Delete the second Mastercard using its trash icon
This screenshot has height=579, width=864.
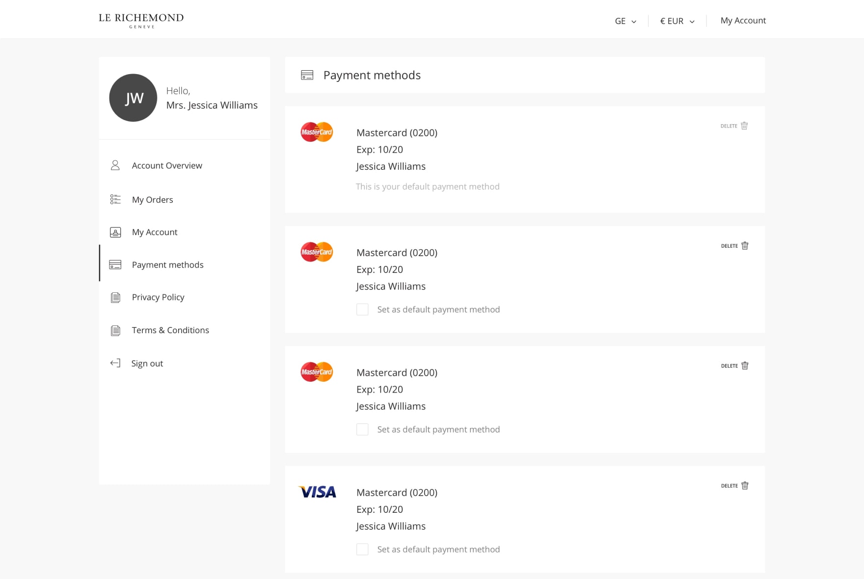click(x=745, y=246)
